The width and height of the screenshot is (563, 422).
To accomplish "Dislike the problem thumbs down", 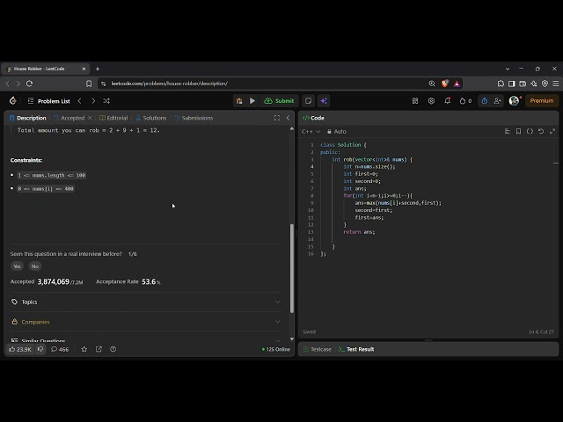I will 40,349.
